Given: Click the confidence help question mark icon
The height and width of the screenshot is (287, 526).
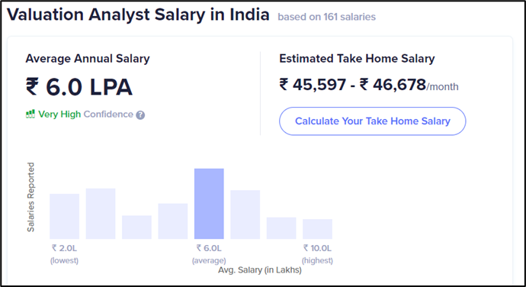Looking at the screenshot, I should 140,115.
